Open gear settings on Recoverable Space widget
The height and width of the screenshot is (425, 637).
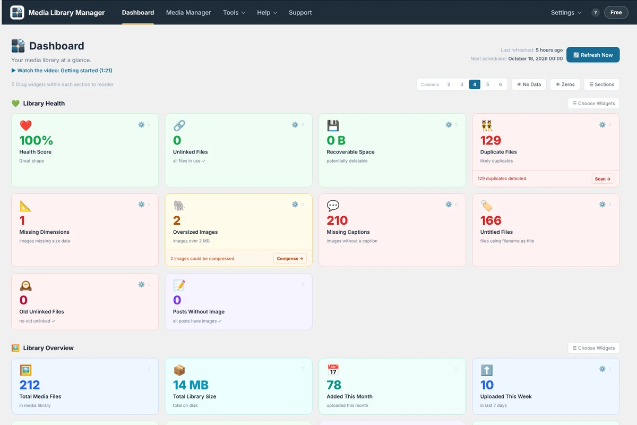click(x=449, y=125)
